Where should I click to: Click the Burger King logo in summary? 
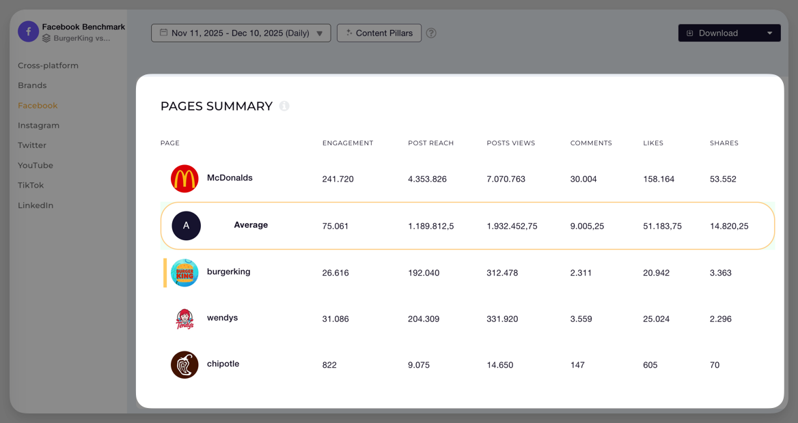pos(184,272)
